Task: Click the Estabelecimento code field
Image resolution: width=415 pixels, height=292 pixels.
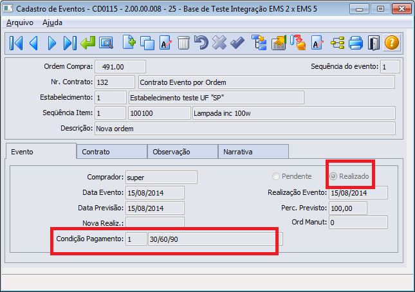Action: pyautogui.click(x=111, y=98)
